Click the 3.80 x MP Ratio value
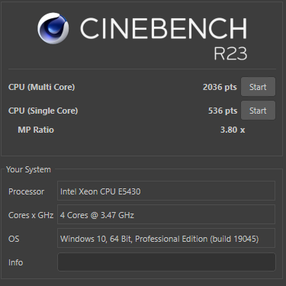Screen dimensions: 286x286 click(x=233, y=130)
